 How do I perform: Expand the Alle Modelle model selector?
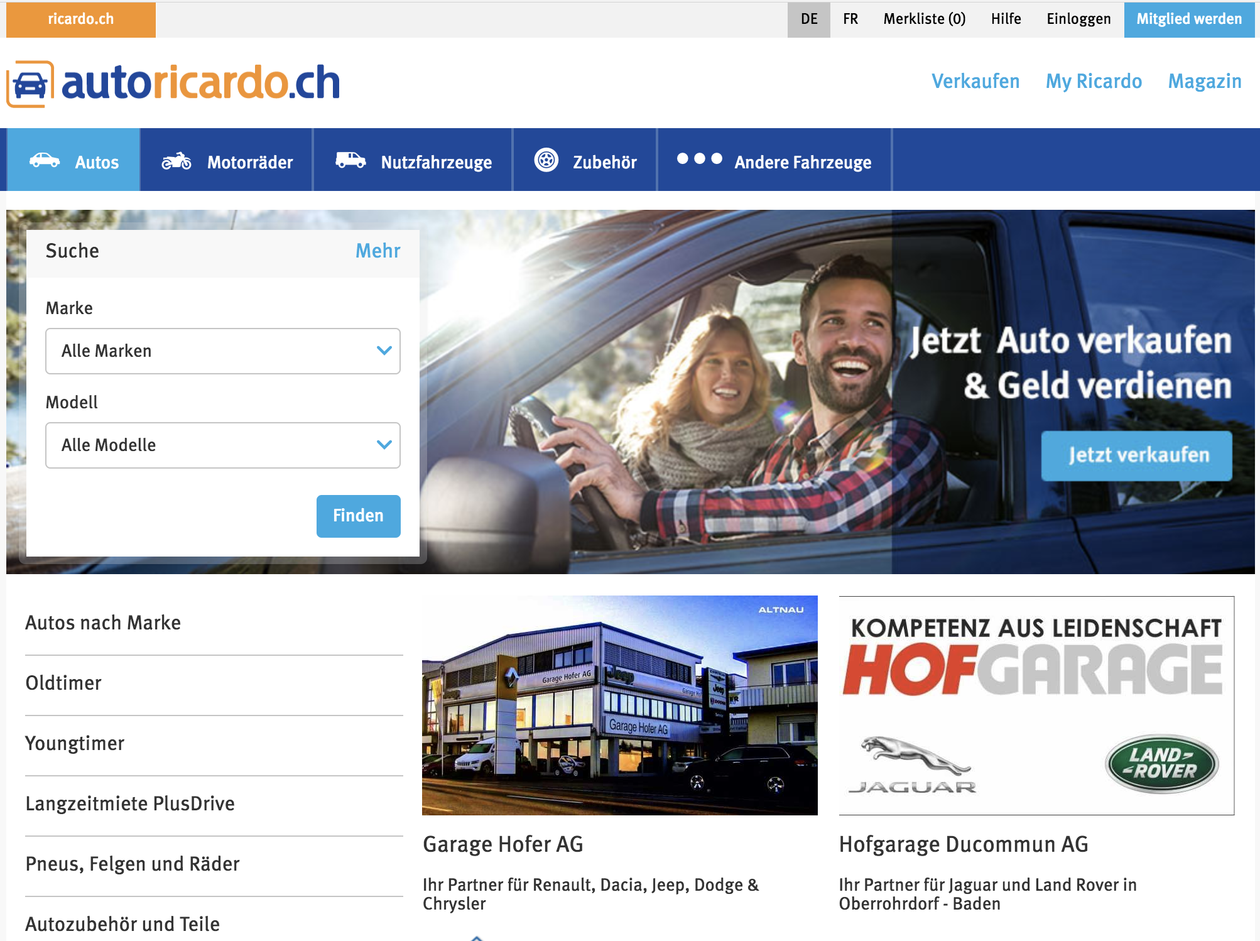222,445
